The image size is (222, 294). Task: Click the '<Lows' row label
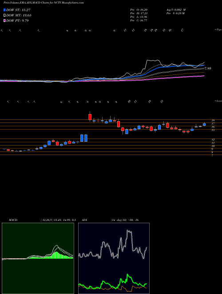pyautogui.click(x=218, y=101)
